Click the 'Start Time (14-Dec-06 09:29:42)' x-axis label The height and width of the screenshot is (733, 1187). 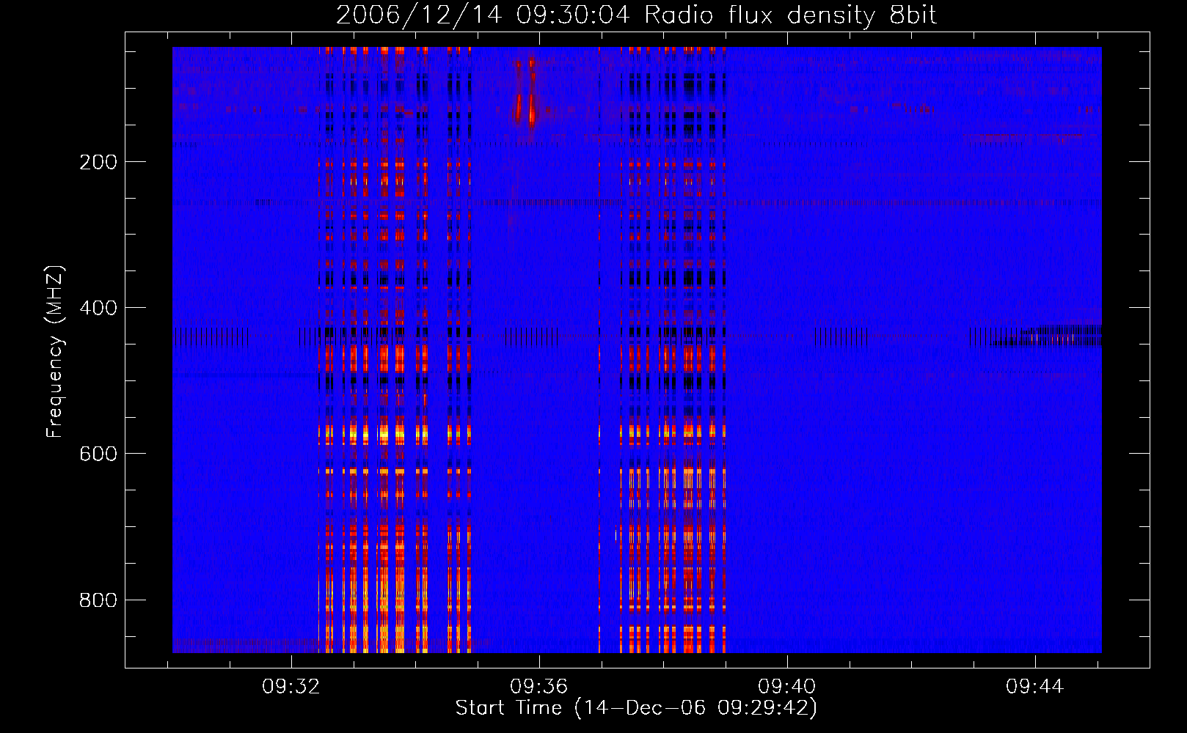[x=636, y=708]
